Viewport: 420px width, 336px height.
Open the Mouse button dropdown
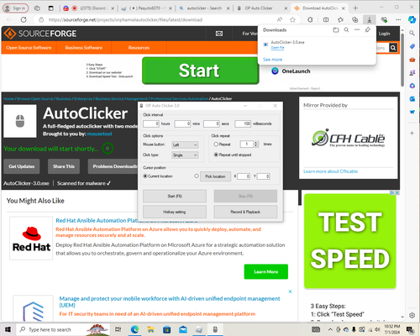[x=185, y=144]
